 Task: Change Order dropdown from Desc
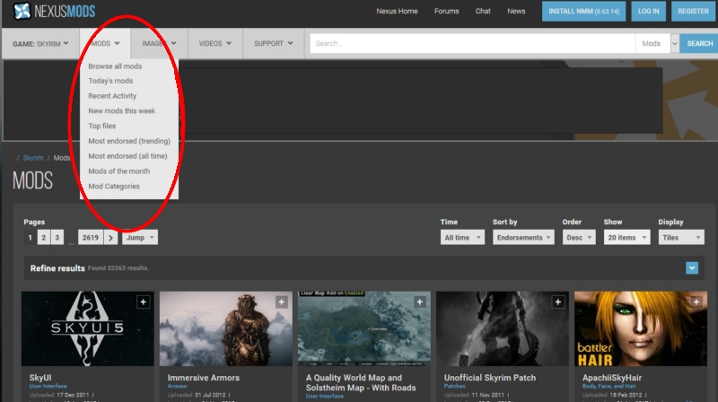tap(579, 238)
